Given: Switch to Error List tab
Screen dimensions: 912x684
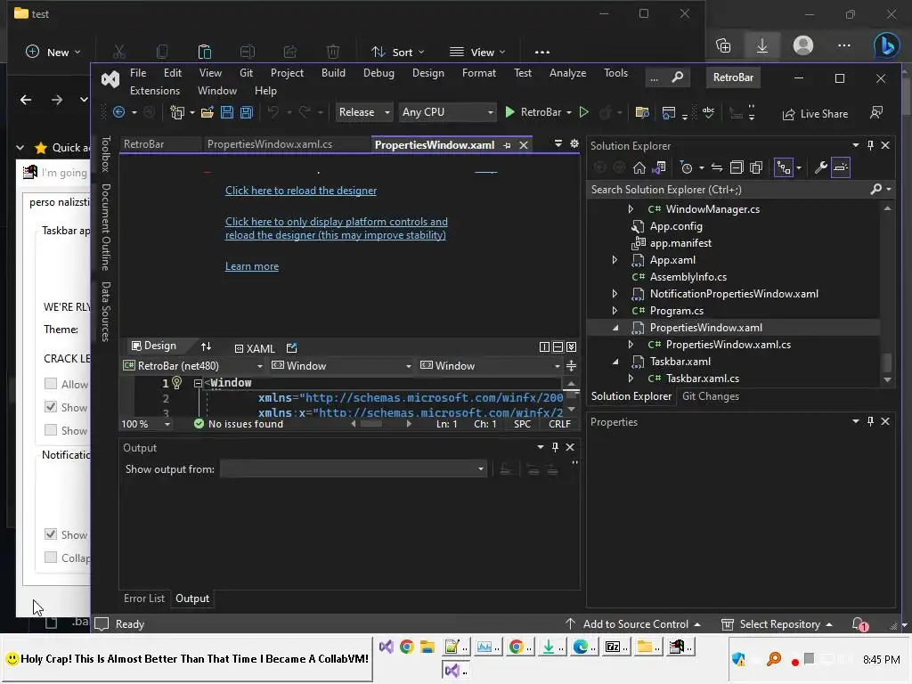Looking at the screenshot, I should click(144, 598).
